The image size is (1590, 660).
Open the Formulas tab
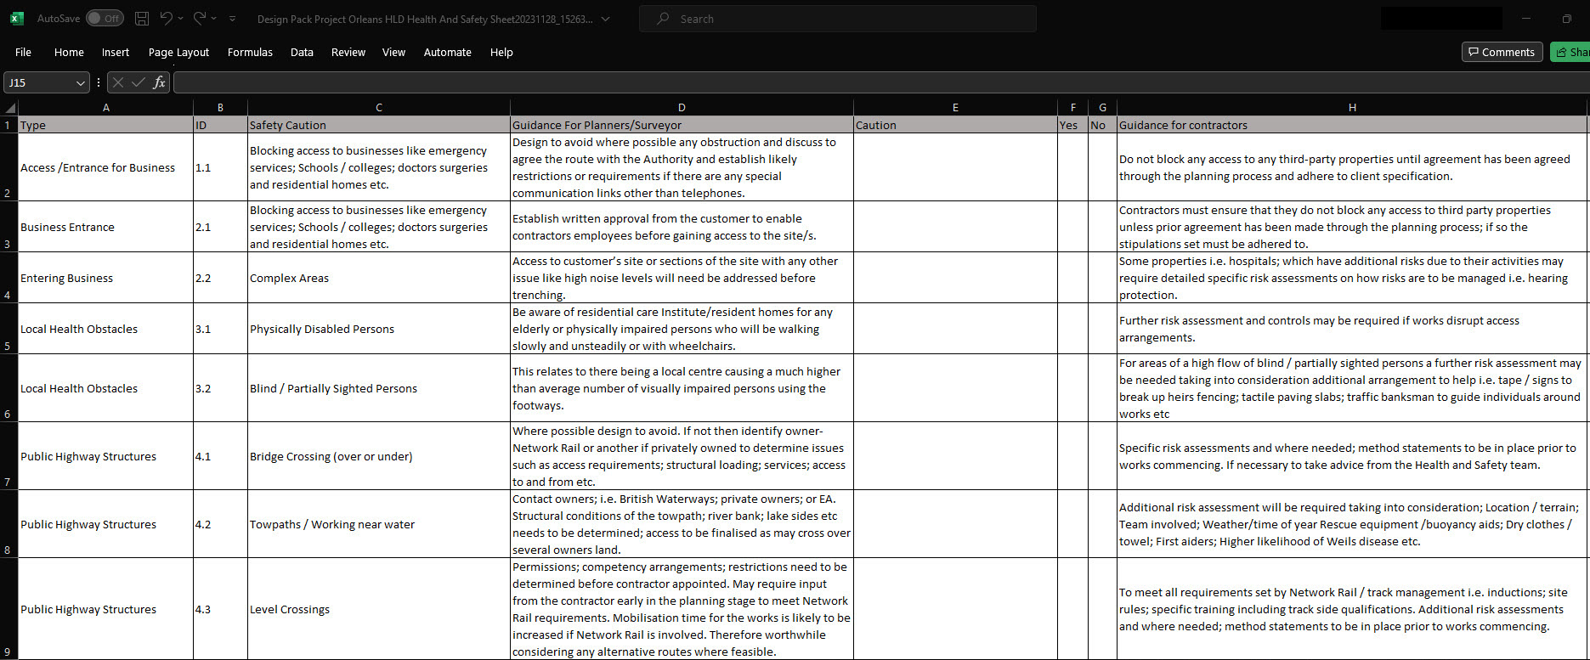point(250,52)
